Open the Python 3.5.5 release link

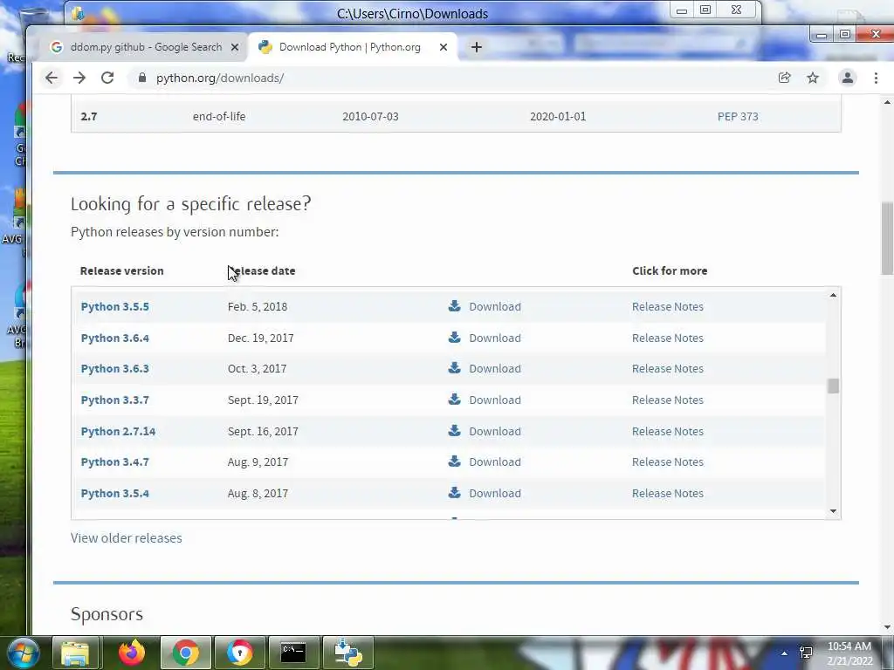[x=114, y=306]
